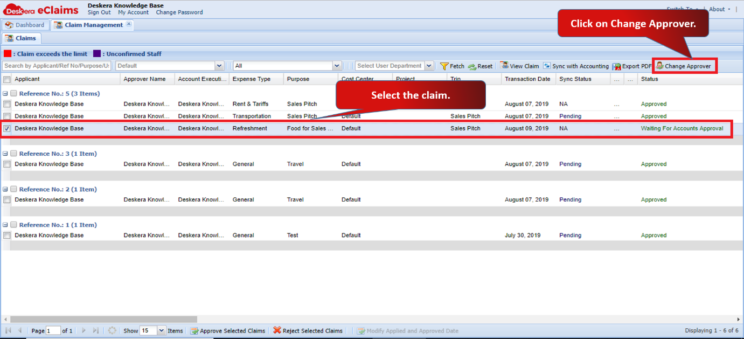Tick the Rent & Tariffs claim checkbox

click(x=7, y=104)
